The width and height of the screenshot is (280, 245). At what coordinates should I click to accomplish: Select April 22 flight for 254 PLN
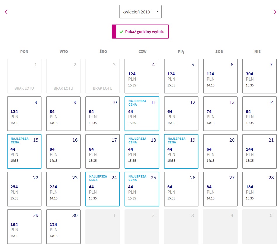point(24,189)
